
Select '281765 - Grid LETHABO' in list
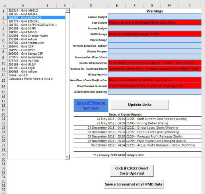tap(37, 18)
